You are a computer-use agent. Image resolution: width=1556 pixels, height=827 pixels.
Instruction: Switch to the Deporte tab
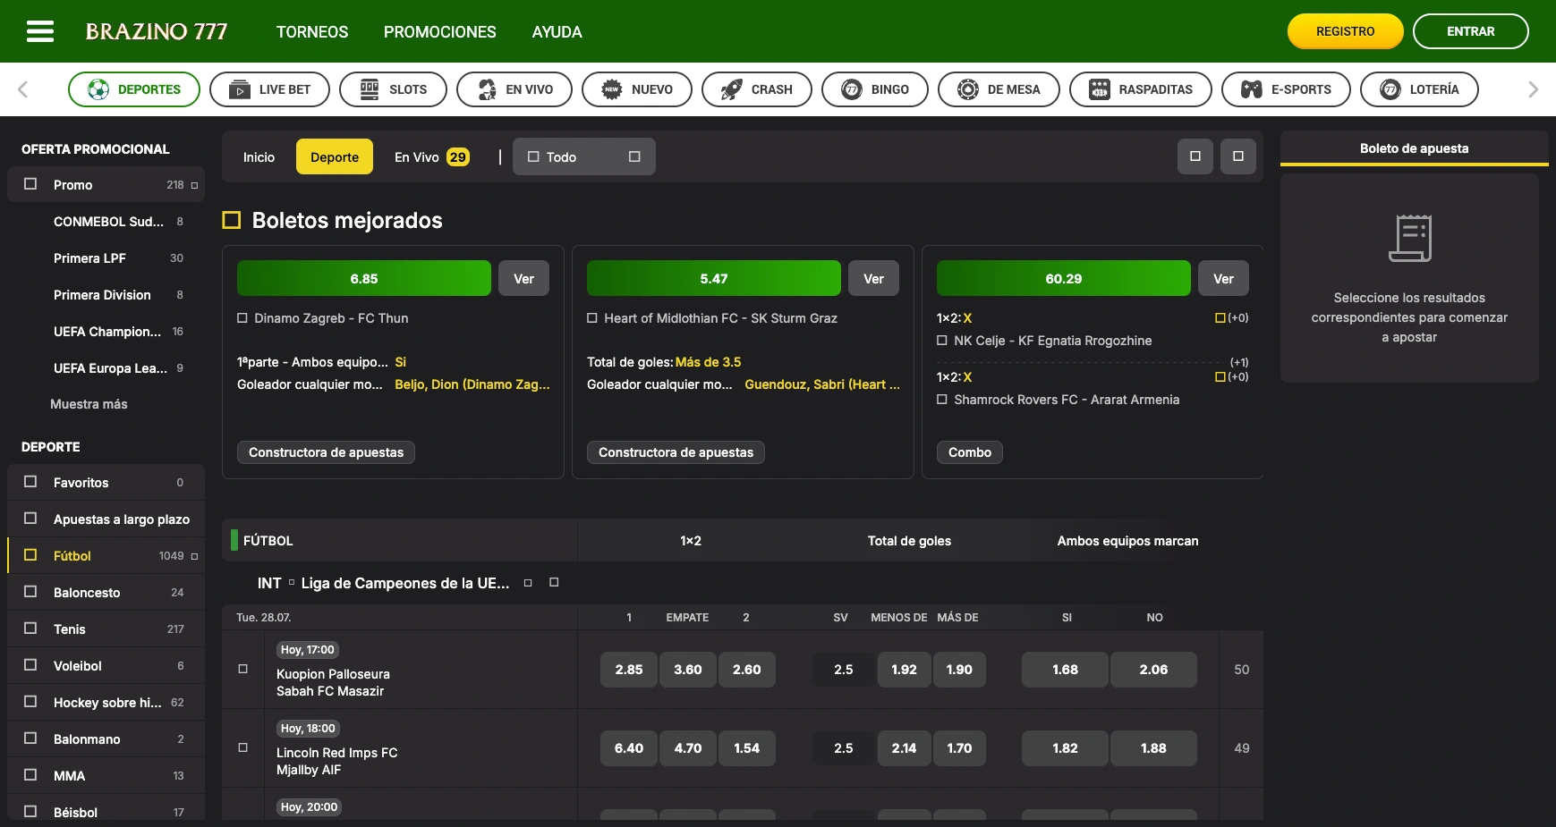tap(335, 157)
